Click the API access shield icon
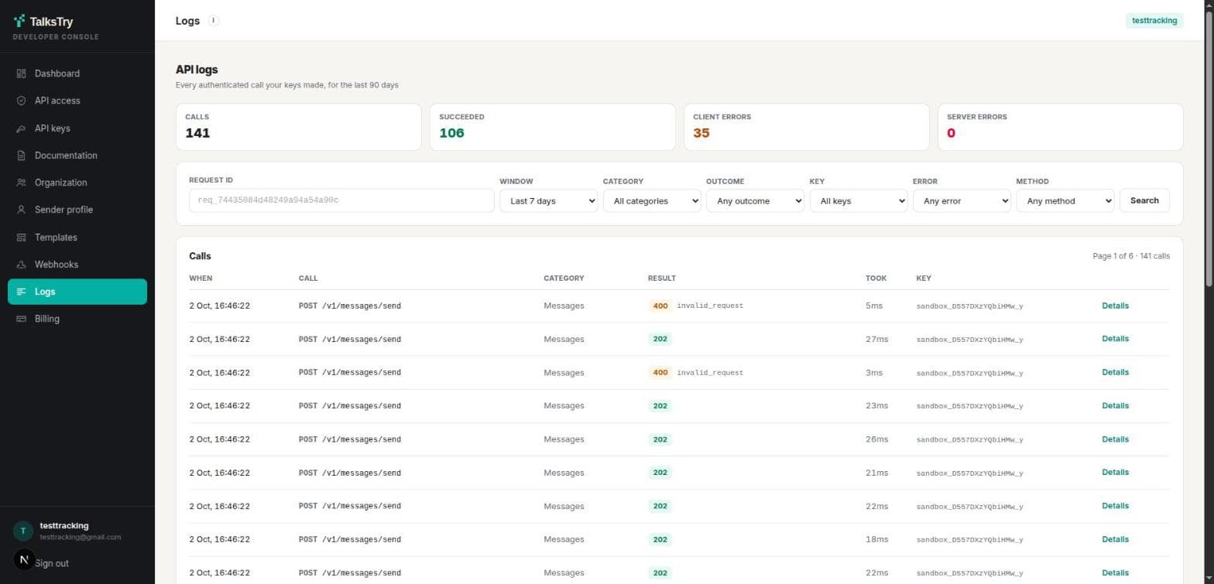This screenshot has width=1214, height=584. 21,101
